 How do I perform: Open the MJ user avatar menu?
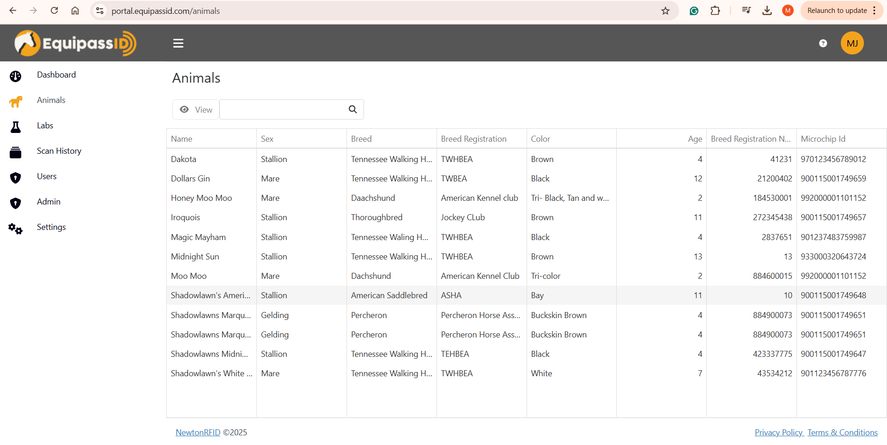coord(852,43)
